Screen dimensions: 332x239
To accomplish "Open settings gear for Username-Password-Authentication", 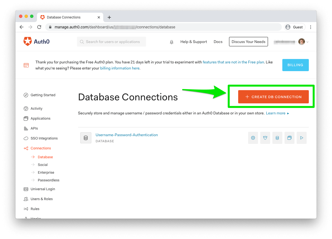I will [253, 138].
